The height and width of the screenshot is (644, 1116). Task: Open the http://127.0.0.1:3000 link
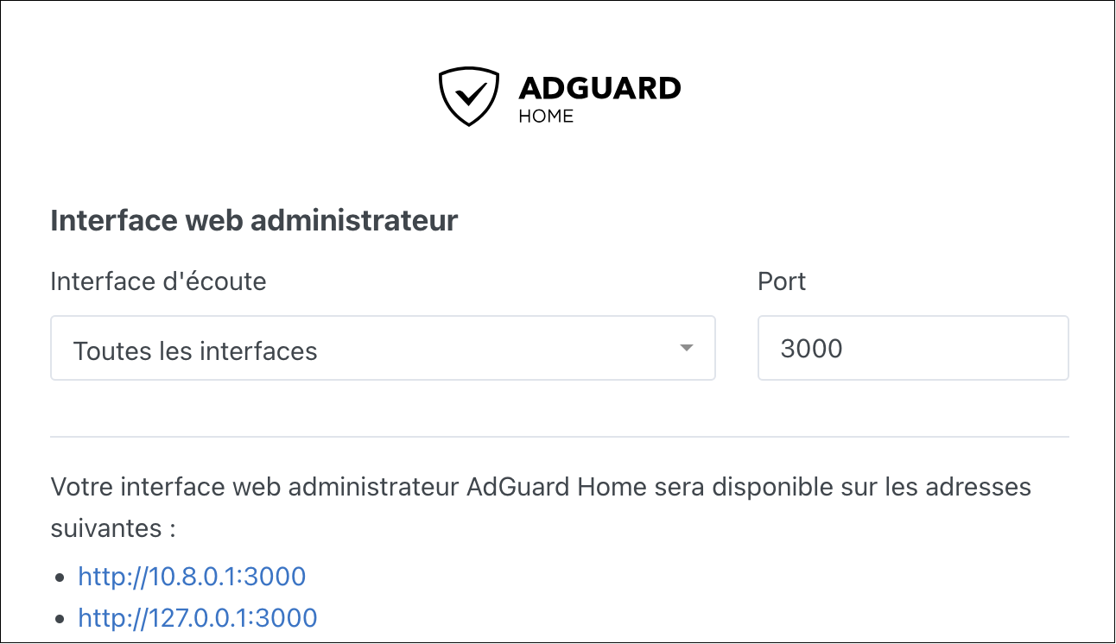coord(198,618)
